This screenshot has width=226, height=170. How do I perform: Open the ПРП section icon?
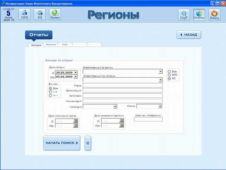(24, 14)
